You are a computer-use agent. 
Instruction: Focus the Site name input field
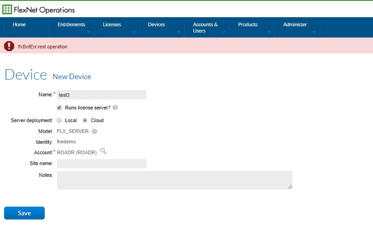[x=102, y=164]
